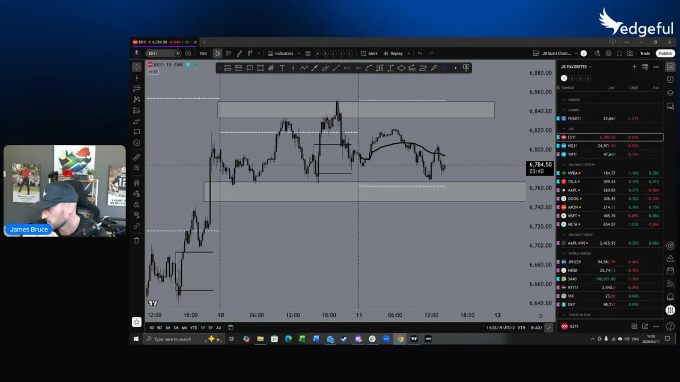Toggle B-ADJ back-adjust contract setting
The image size is (680, 382).
536,327
